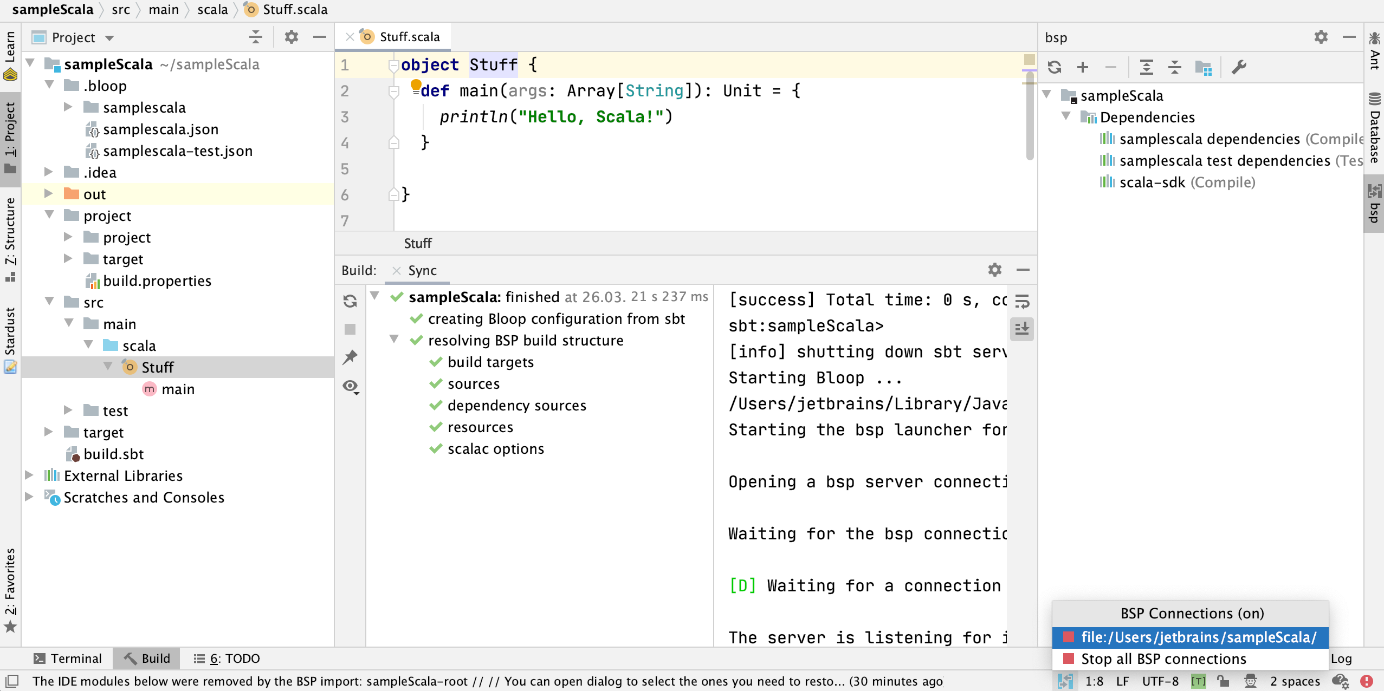The height and width of the screenshot is (691, 1384).
Task: Click the pin tab icon in Build panel
Action: tap(350, 357)
